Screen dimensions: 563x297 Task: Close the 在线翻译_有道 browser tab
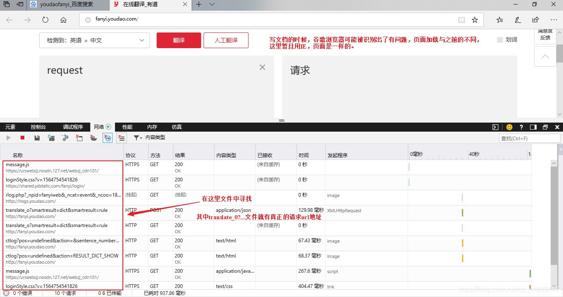point(185,5)
